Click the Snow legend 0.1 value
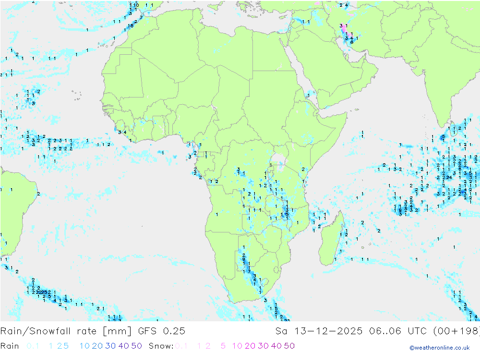This screenshot has height=352, width=480. pos(181,346)
